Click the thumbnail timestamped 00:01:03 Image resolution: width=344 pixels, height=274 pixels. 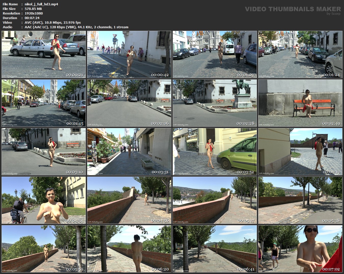(215, 54)
